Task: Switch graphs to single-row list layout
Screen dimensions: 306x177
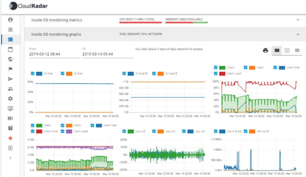Action: [297, 50]
